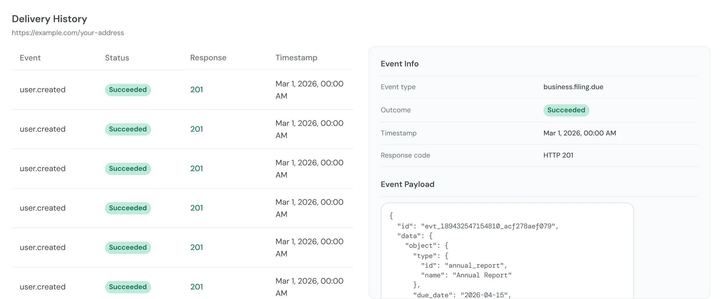The height and width of the screenshot is (299, 722).
Task: Click the "object": { payload line
Action: [427, 246]
